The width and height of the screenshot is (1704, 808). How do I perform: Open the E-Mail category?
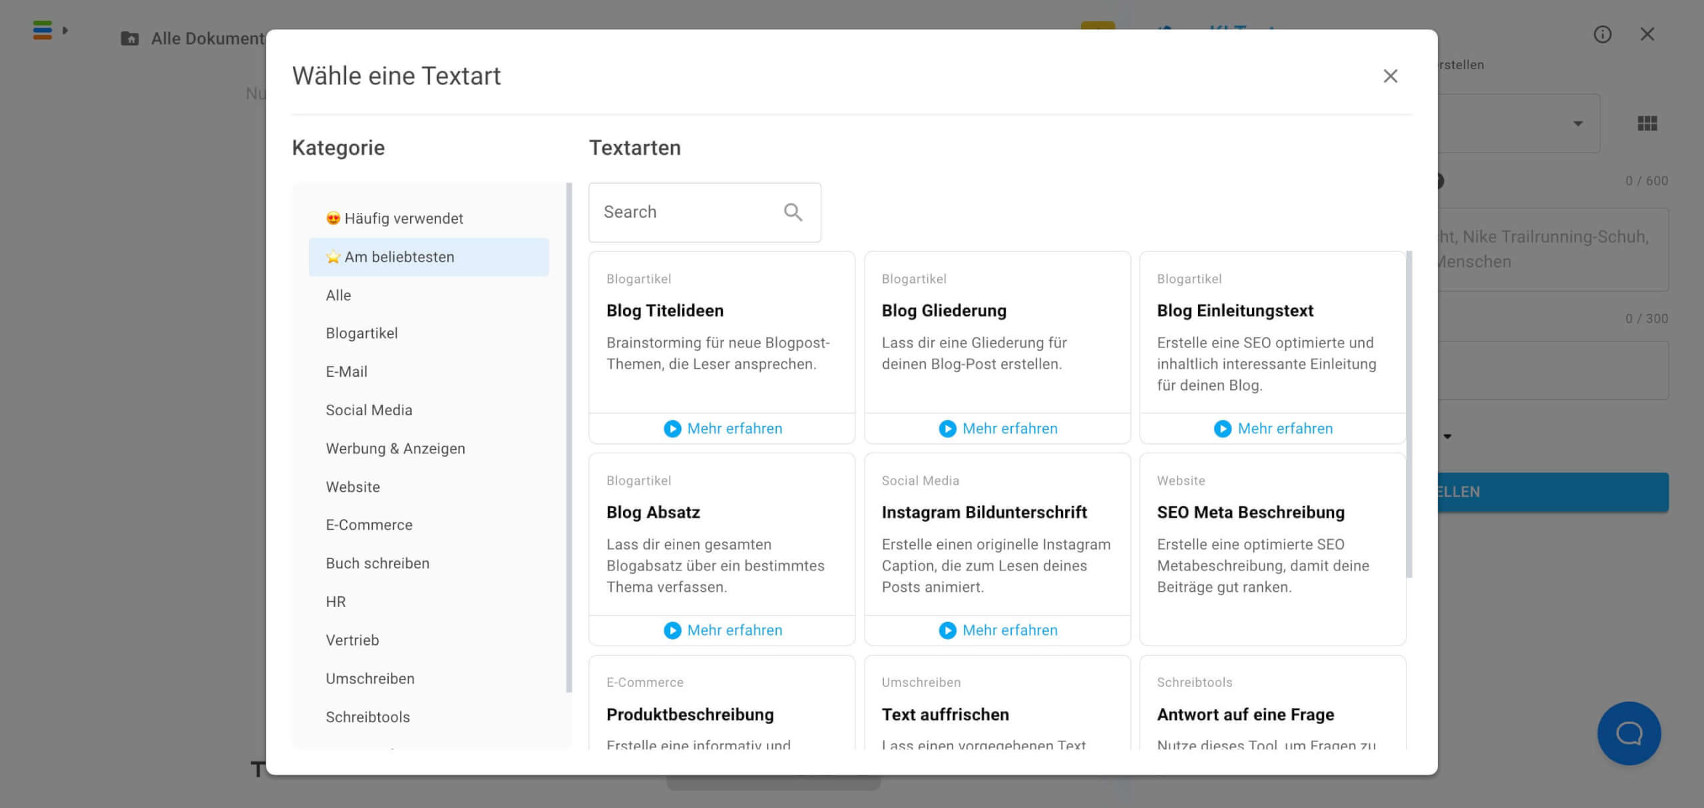point(429,371)
